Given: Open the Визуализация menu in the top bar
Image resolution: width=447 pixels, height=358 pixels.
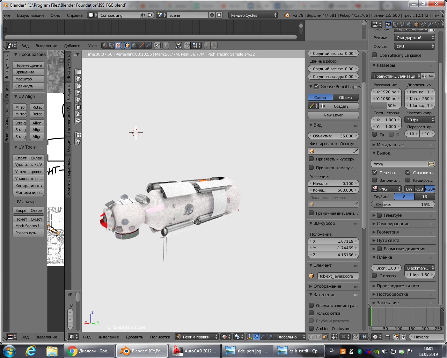Looking at the screenshot, I should coord(30,15).
